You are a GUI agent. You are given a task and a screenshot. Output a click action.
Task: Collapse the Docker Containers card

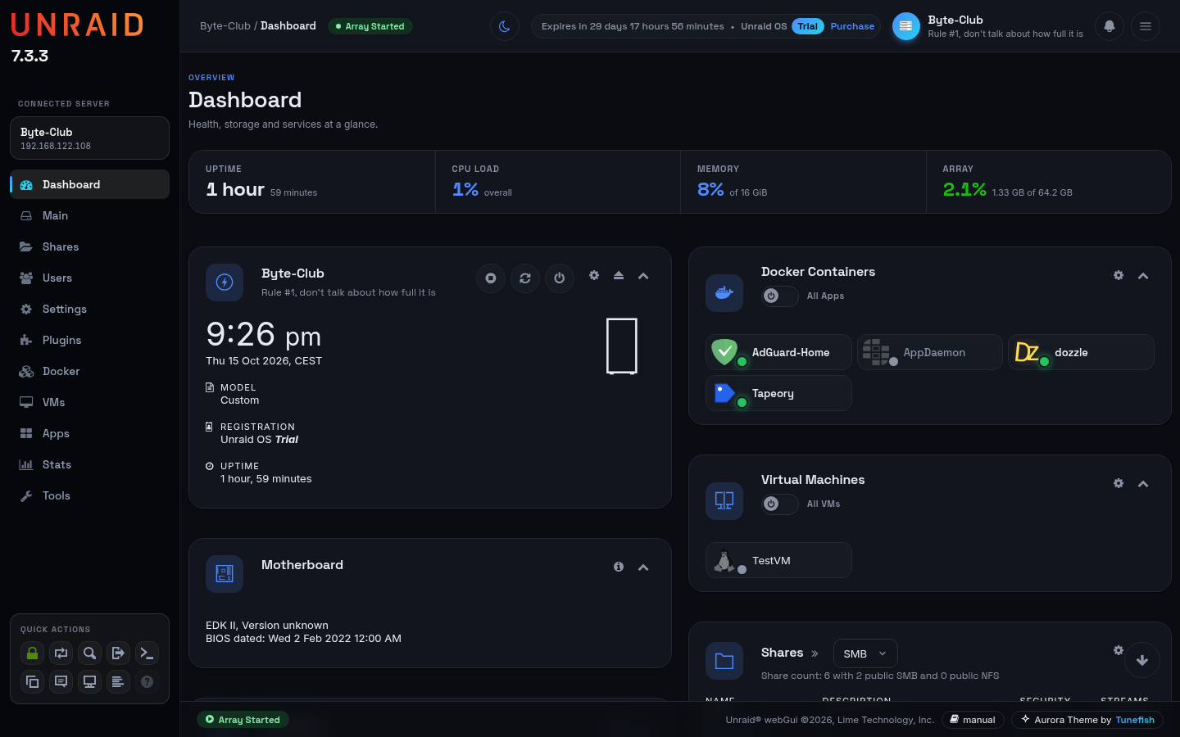click(x=1143, y=276)
